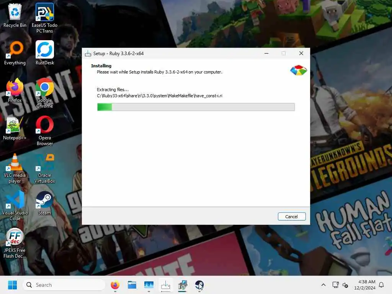392x294 pixels.
Task: Select the Google Chrome desktop shortcut
Action: pos(44,93)
